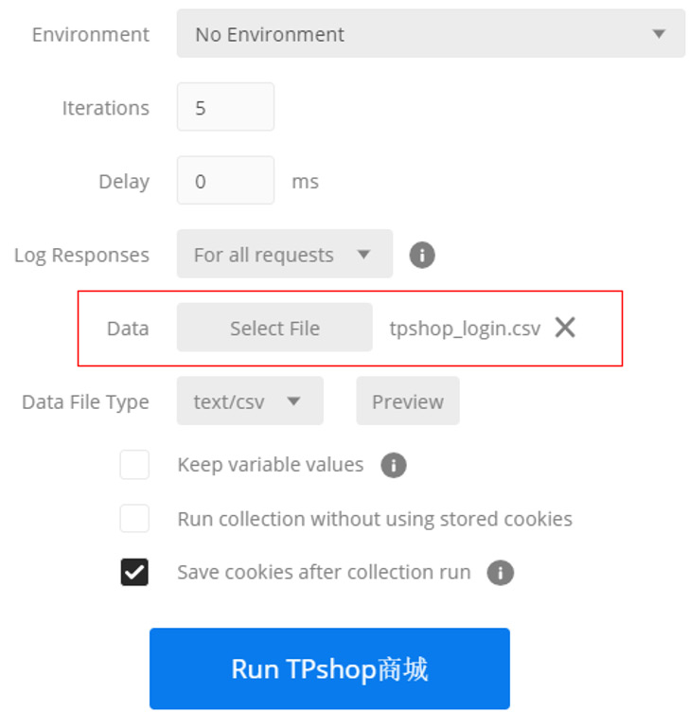Screen dimensions: 689x712
Task: Check Run collection without using stored cookies box
Action: [134, 519]
